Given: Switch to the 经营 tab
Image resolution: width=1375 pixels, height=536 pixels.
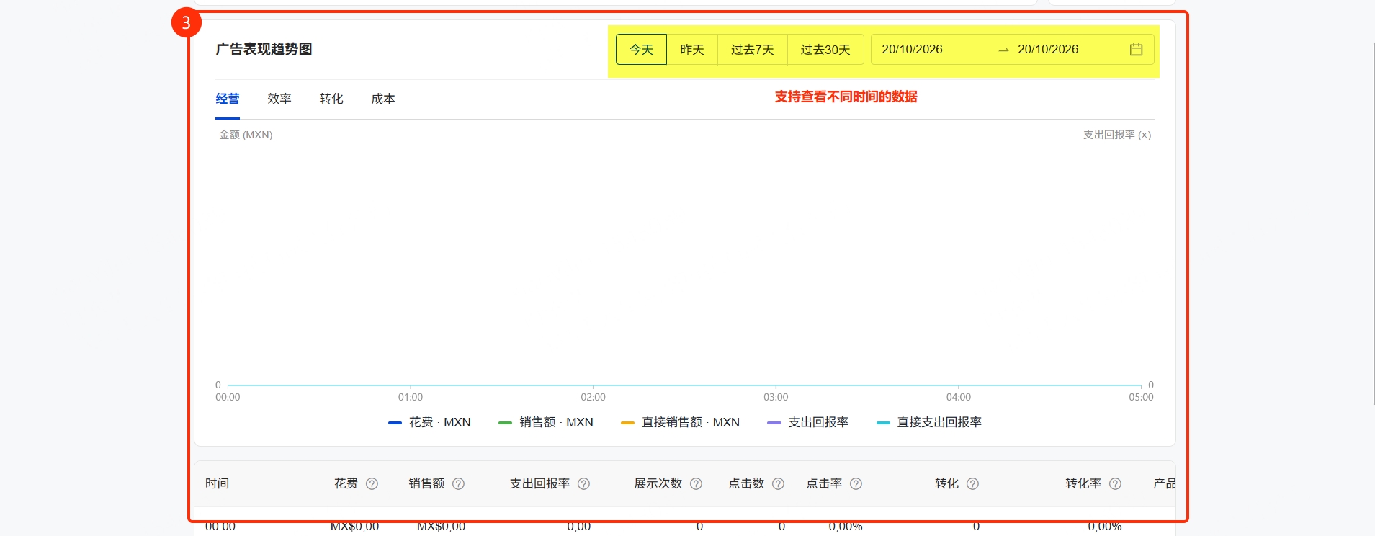Looking at the screenshot, I should [228, 99].
